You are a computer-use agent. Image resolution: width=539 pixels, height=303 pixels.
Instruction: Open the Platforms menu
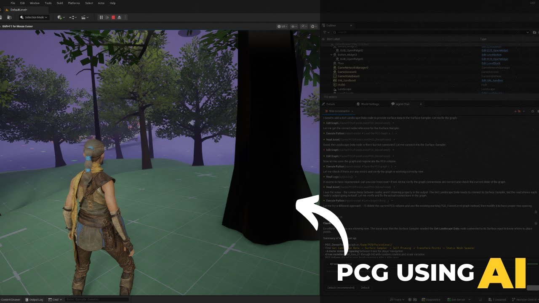click(x=74, y=3)
